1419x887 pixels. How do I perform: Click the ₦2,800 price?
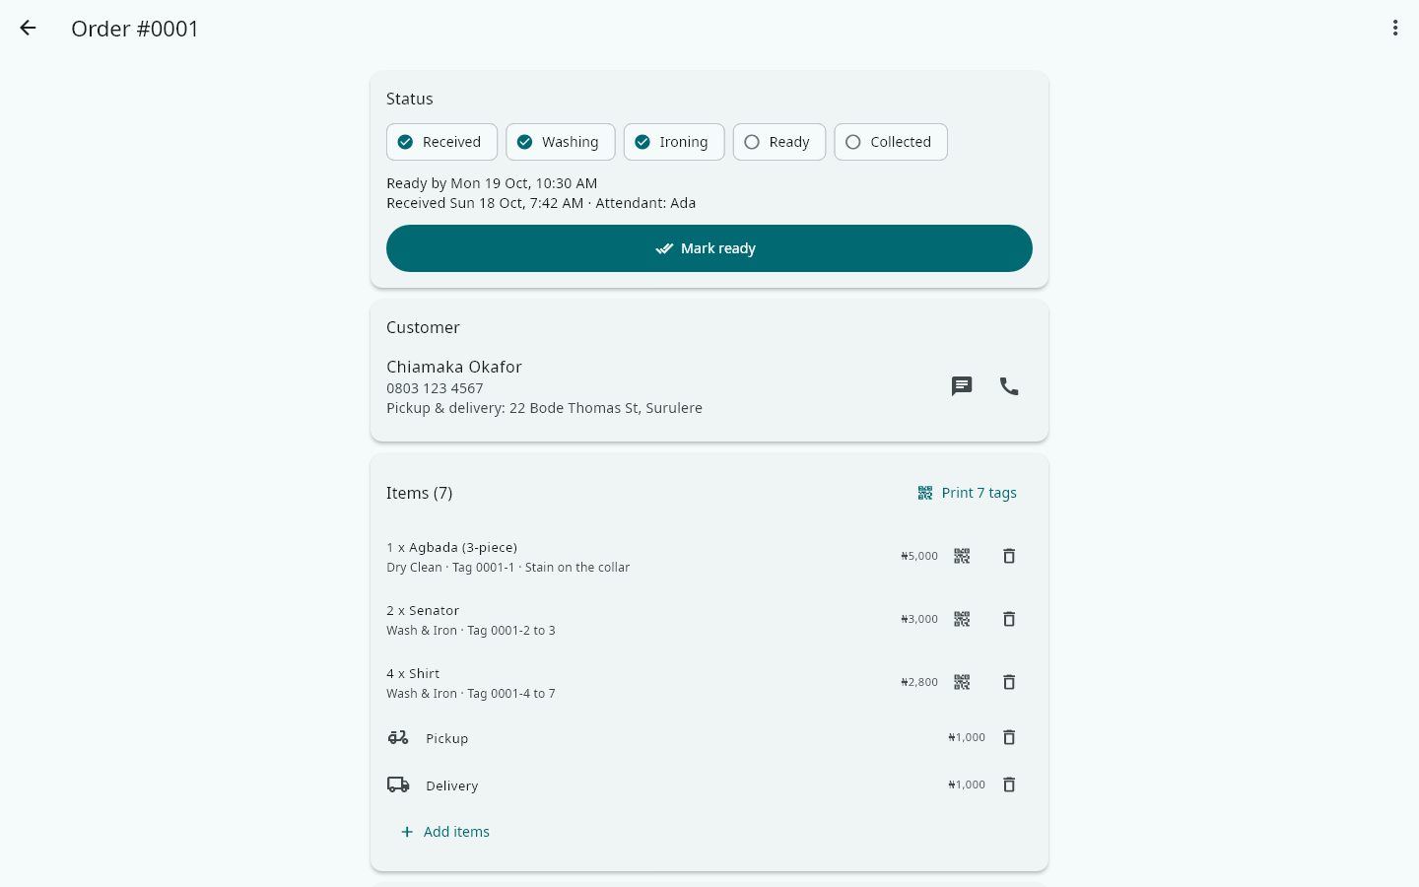[919, 682]
